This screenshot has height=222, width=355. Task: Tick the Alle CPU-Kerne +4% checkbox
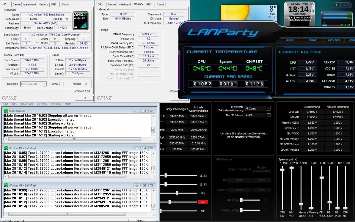click(269, 115)
